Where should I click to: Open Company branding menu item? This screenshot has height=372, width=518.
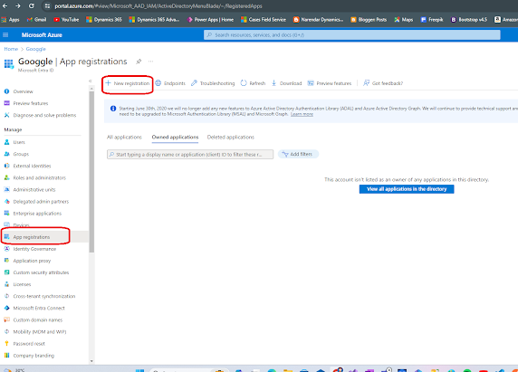[34, 356]
